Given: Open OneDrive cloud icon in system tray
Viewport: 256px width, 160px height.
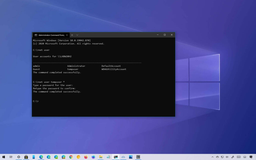Looking at the screenshot, I should (217, 157).
